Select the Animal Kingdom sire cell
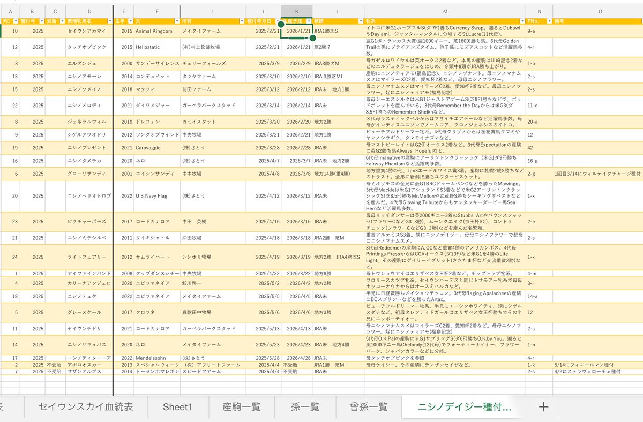643x422 pixels. 156,31
